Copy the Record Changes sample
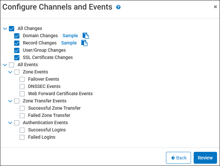Image resolution: width=220 pixels, height=166 pixels. pyautogui.click(x=84, y=43)
